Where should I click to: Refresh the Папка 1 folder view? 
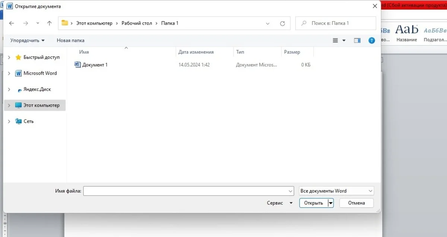[x=282, y=23]
